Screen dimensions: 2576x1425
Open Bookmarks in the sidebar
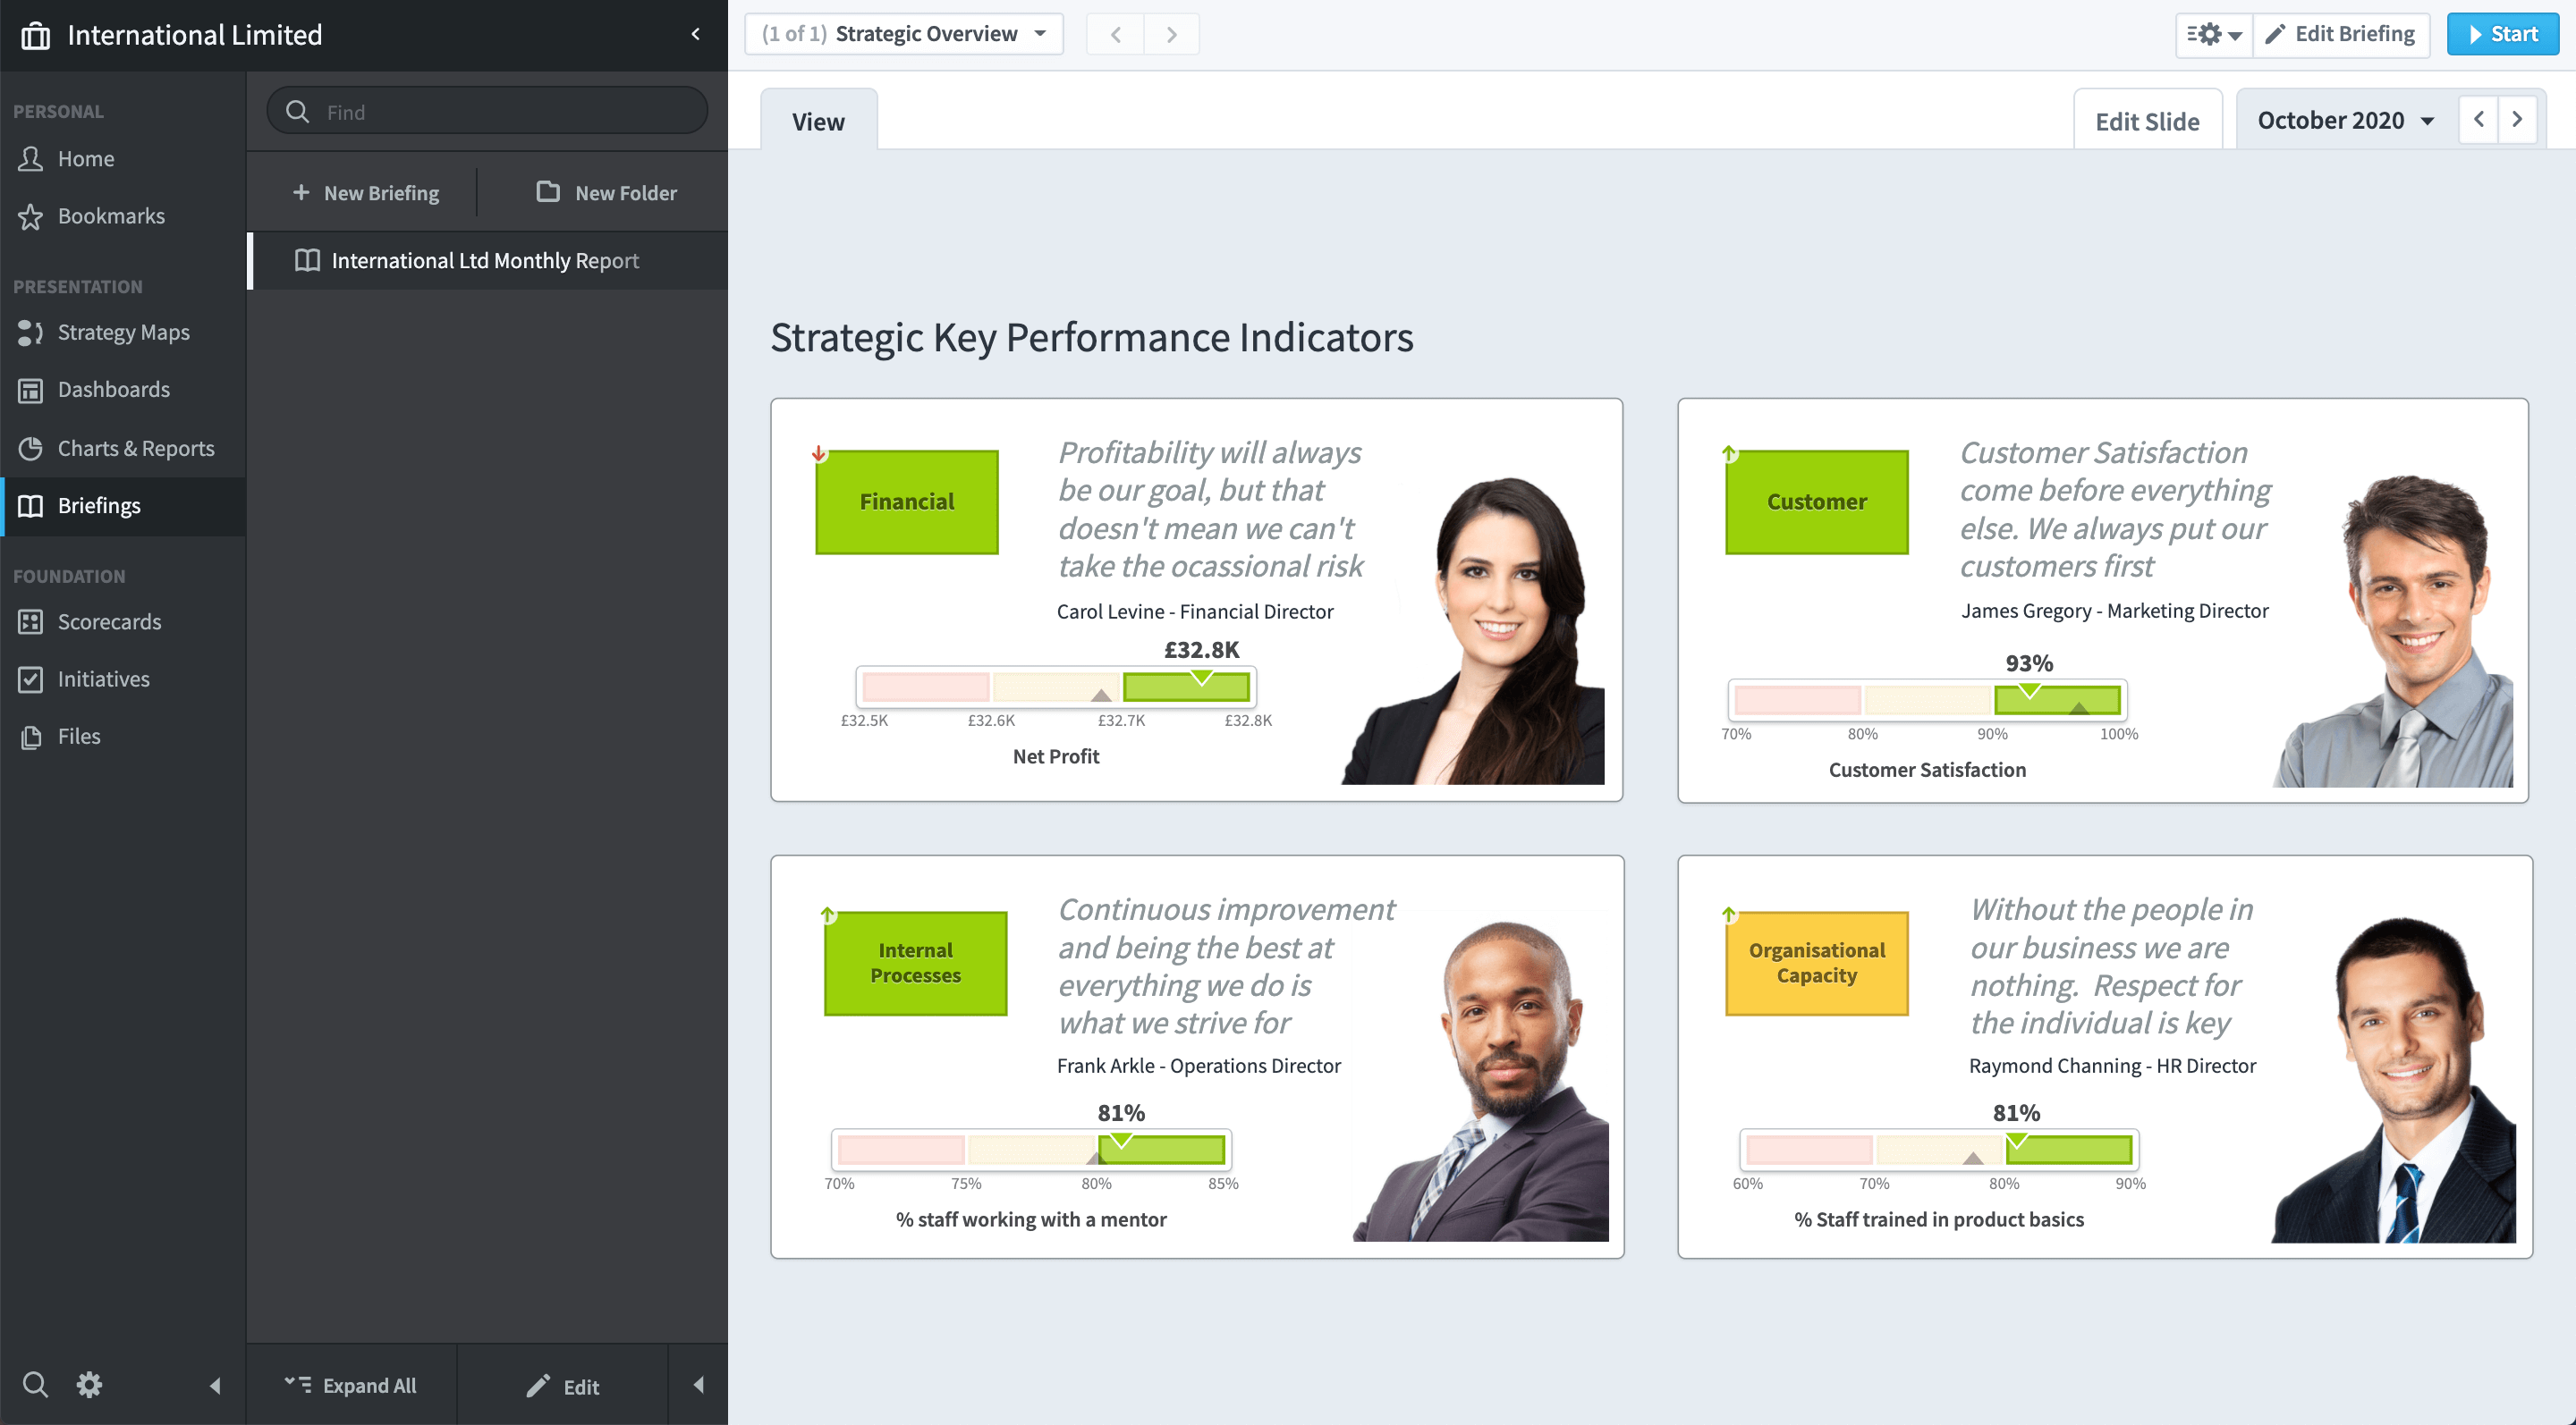[123, 215]
